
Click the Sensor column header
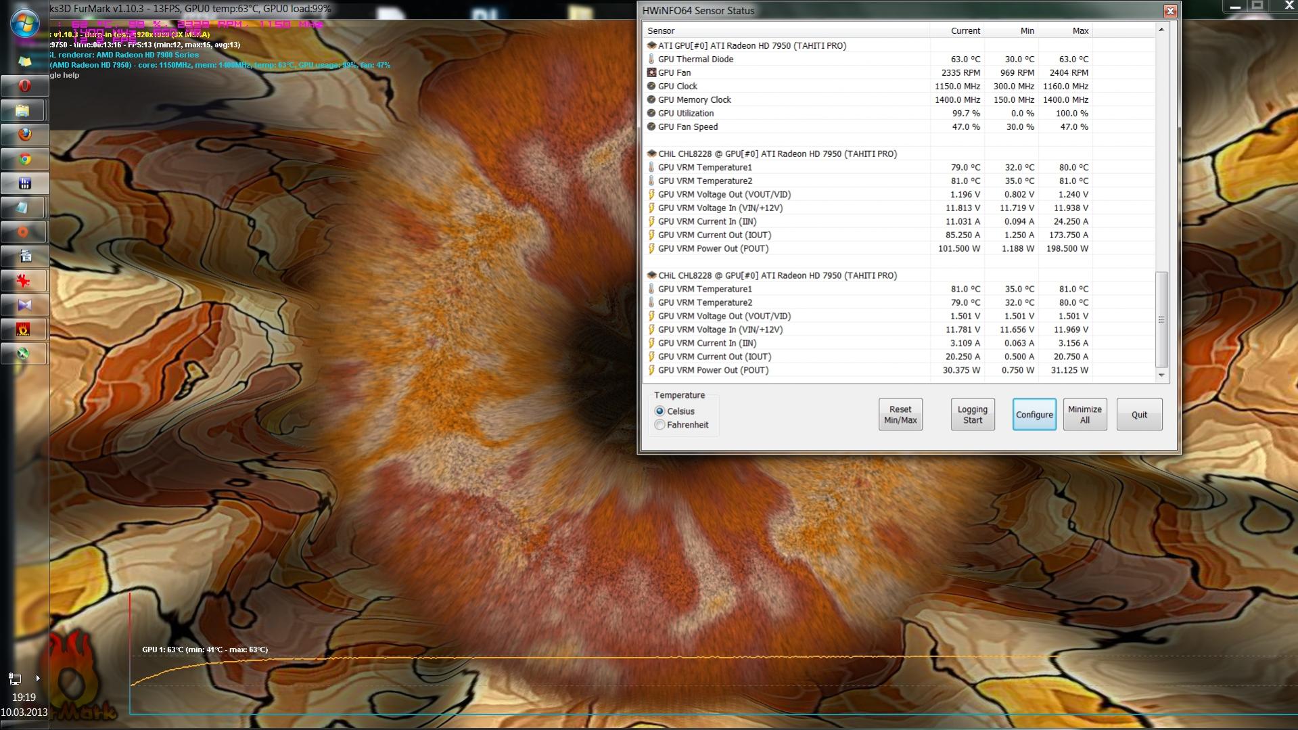coord(785,30)
